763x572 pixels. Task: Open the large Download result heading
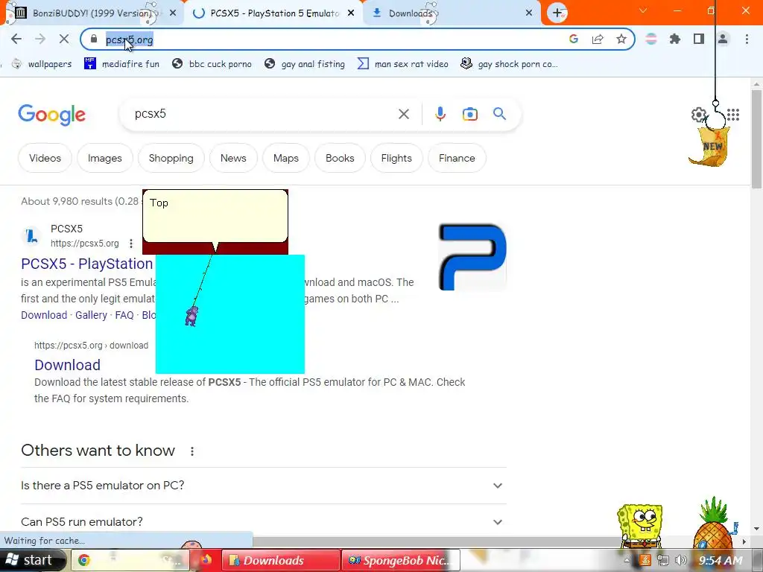68,365
